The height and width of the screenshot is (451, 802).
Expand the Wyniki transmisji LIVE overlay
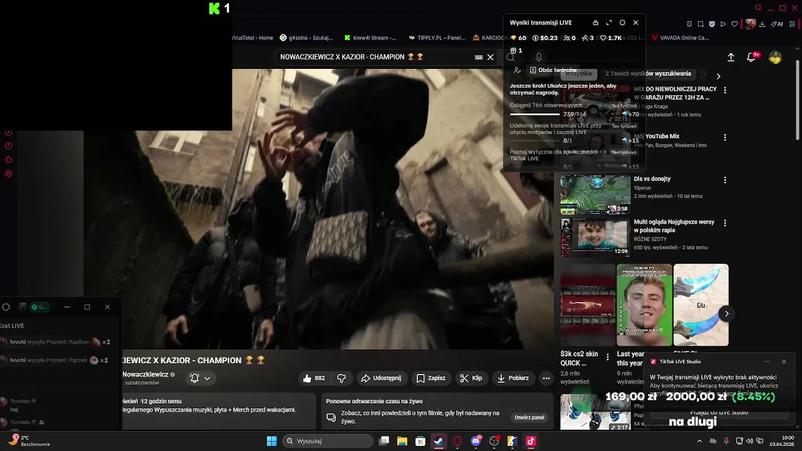pos(609,23)
